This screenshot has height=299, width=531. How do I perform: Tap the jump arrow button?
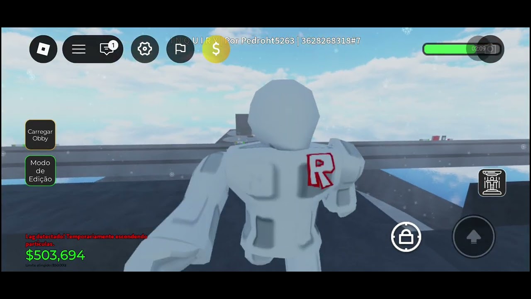(473, 237)
